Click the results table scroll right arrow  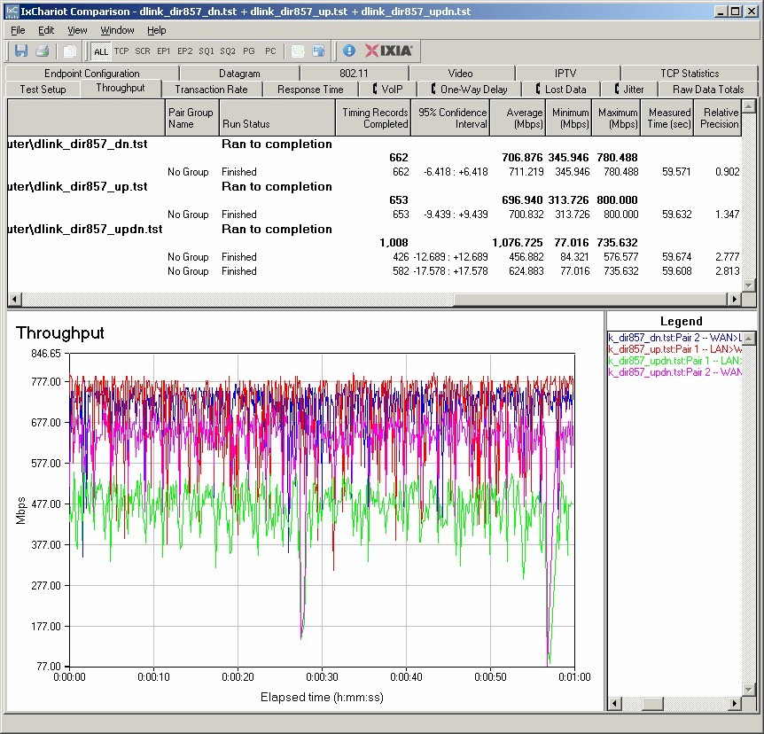coord(735,299)
